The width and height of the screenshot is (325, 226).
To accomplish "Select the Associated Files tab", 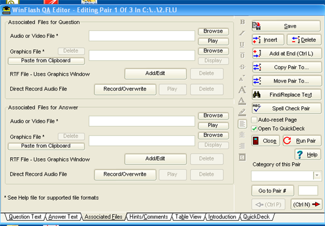I will (x=103, y=217).
